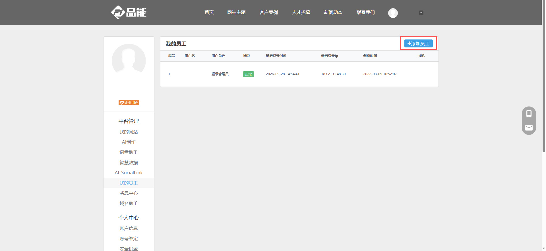This screenshot has height=251, width=546.
Task: Open the user avatar in top navigation
Action: pos(393,13)
